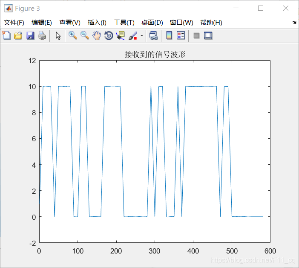This screenshot has height=268, width=299.
Task: Click y-axis tick label 8
Action: pos(34,113)
